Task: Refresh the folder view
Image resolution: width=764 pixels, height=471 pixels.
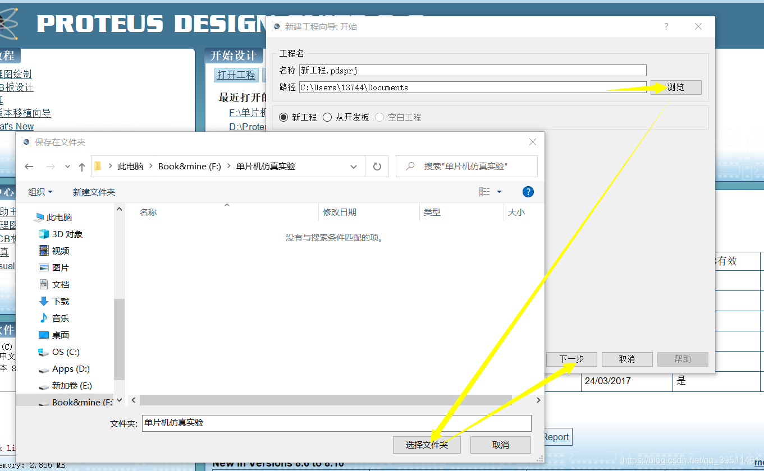Action: tap(377, 167)
